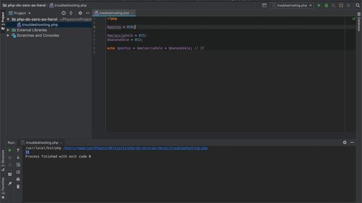The height and width of the screenshot is (203, 362).
Task: Expand External Libraries node
Action: point(8,30)
